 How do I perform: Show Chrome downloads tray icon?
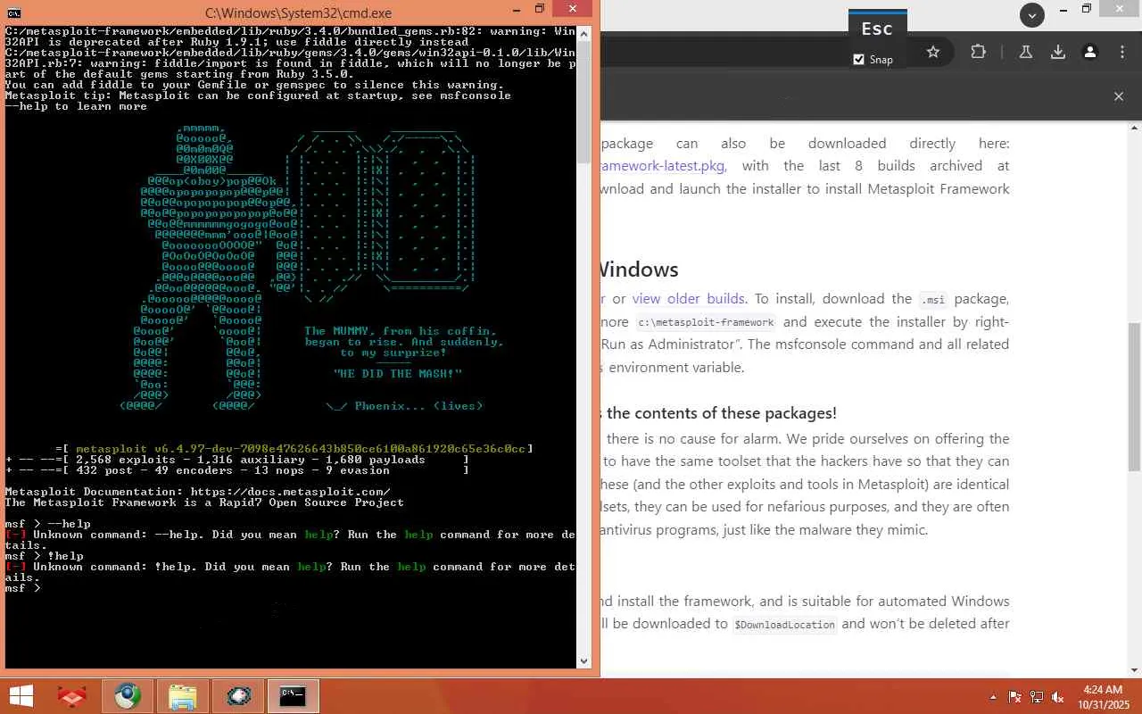click(1058, 52)
